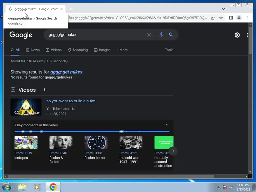Click the vertical scrollbar down arrow
Image resolution: width=256 pixels, height=192 pixels.
coord(250,172)
